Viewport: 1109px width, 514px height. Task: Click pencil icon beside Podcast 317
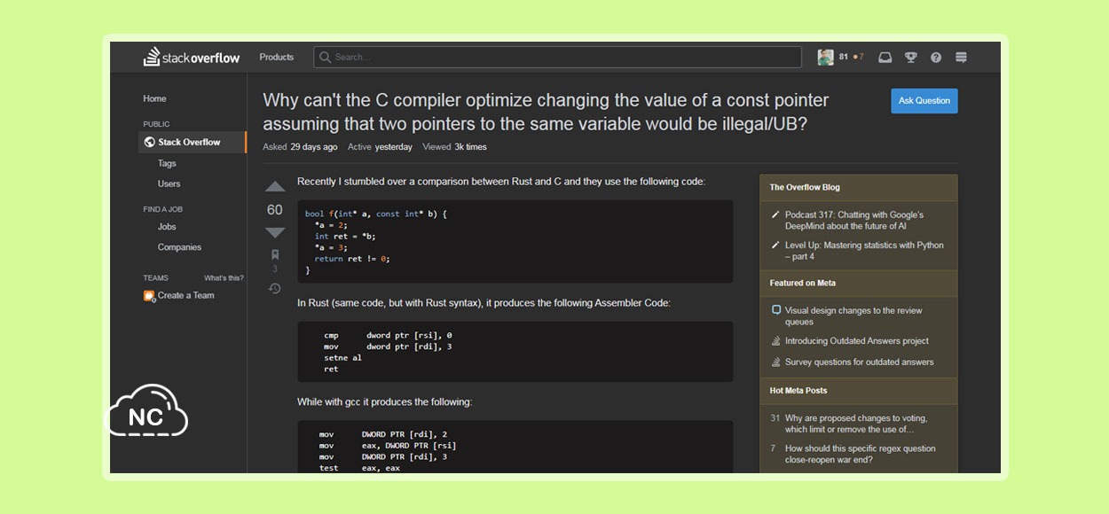776,214
